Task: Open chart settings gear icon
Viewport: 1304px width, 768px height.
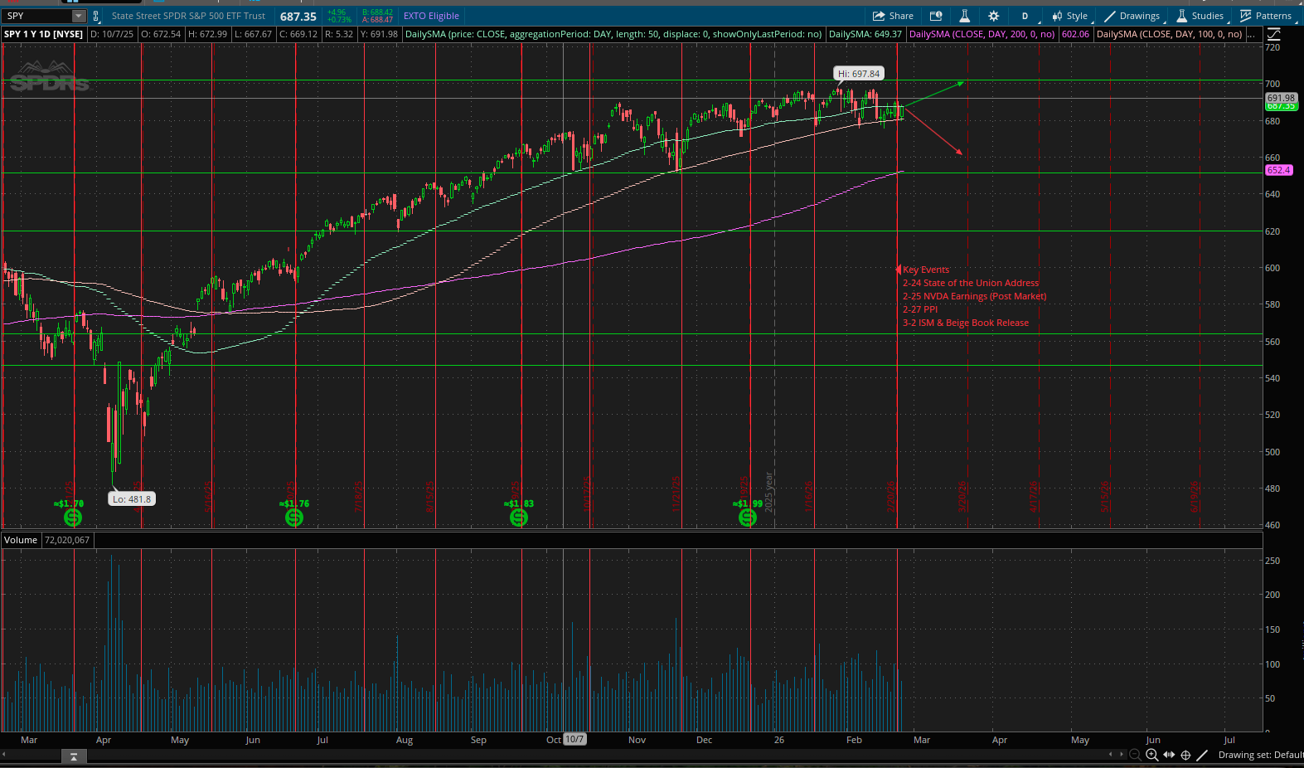Action: [993, 16]
